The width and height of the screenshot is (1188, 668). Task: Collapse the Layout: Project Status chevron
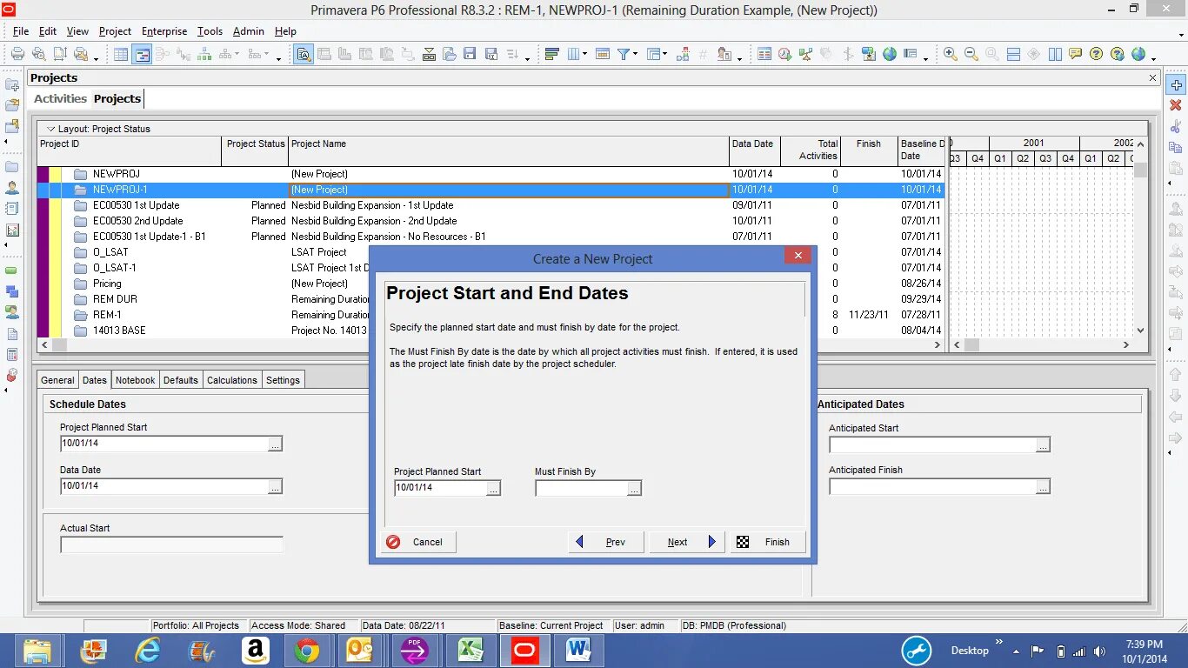pos(50,129)
